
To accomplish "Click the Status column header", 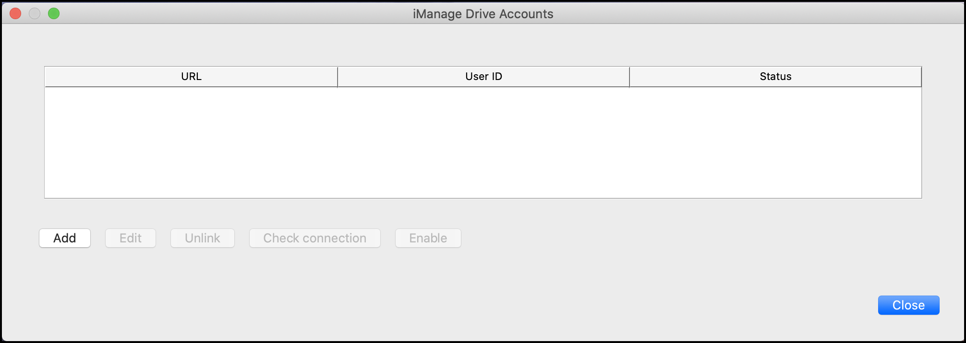I will click(775, 77).
